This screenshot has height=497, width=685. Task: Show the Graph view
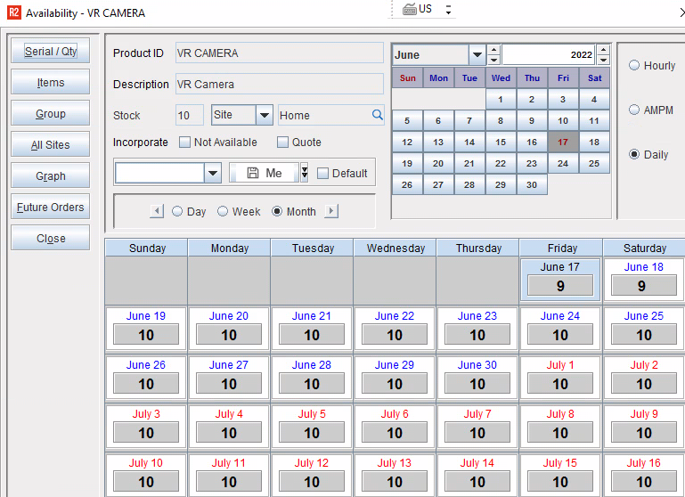pos(51,176)
